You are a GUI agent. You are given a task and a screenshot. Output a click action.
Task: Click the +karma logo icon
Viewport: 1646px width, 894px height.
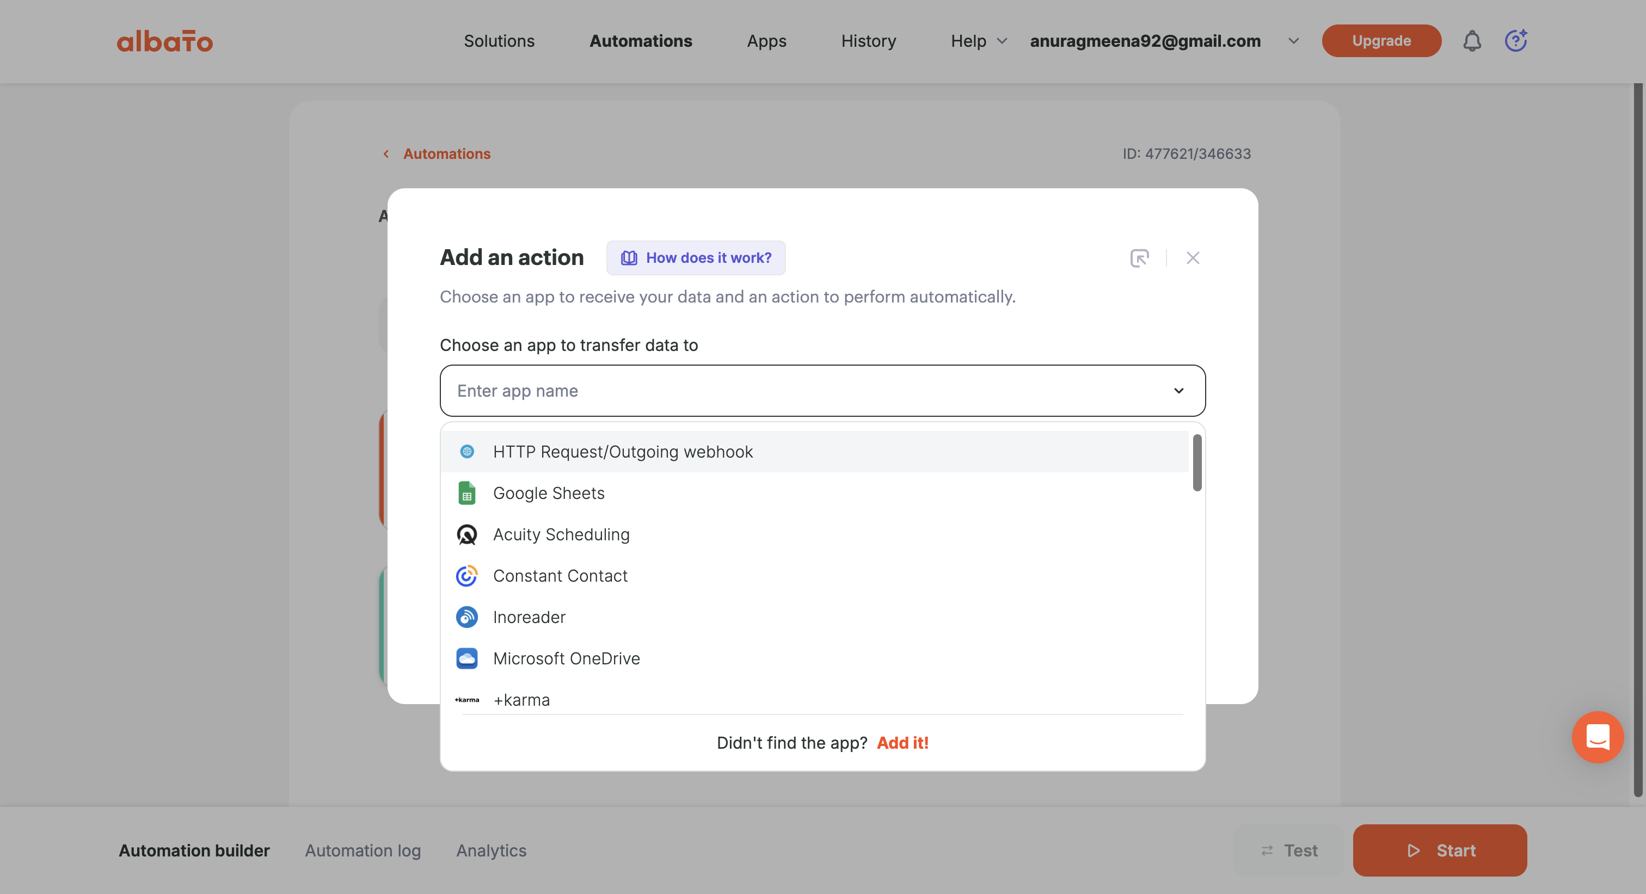coord(467,700)
